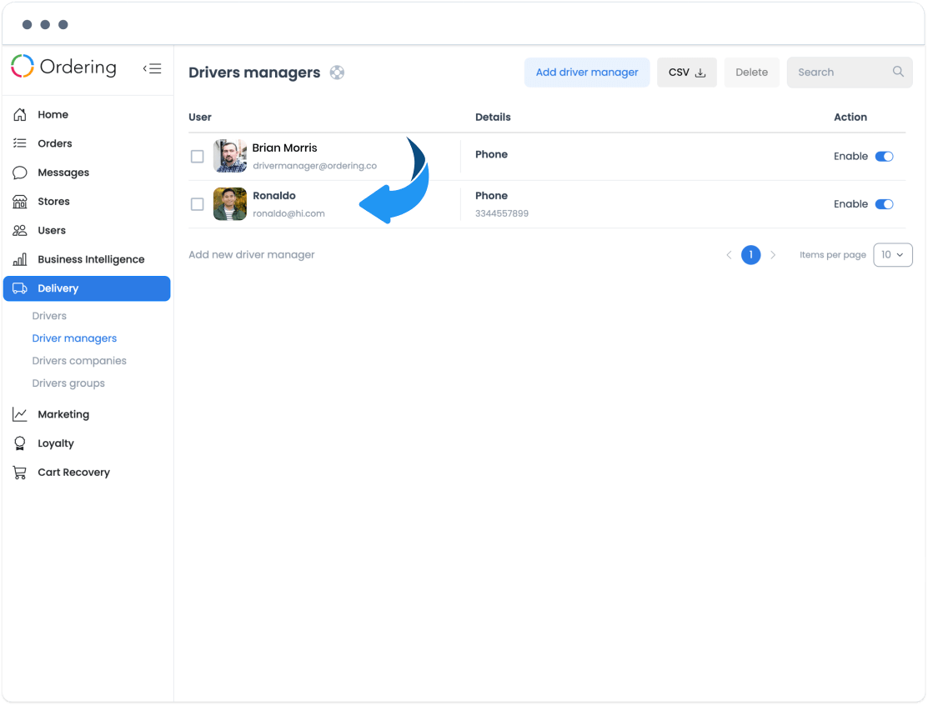The image size is (928, 706).
Task: Click the Delivery truck icon
Action: coord(20,288)
